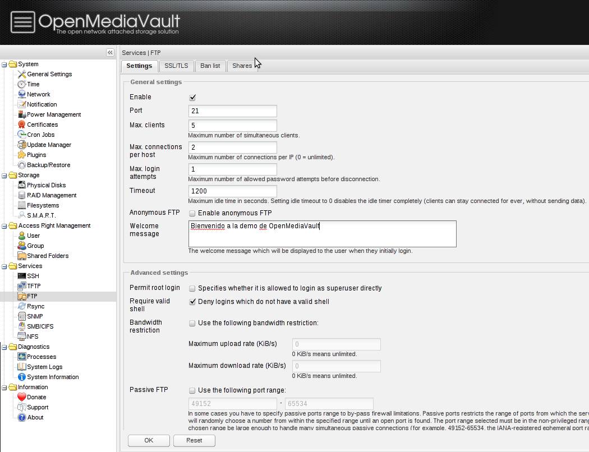Click the S.M.A.R.T. icon
Screen dimensions: 589x452
click(x=22, y=215)
